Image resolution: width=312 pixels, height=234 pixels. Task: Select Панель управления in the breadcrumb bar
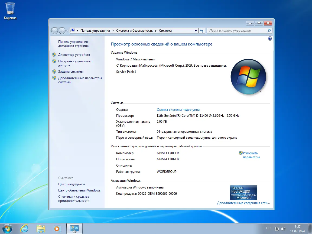click(95, 31)
